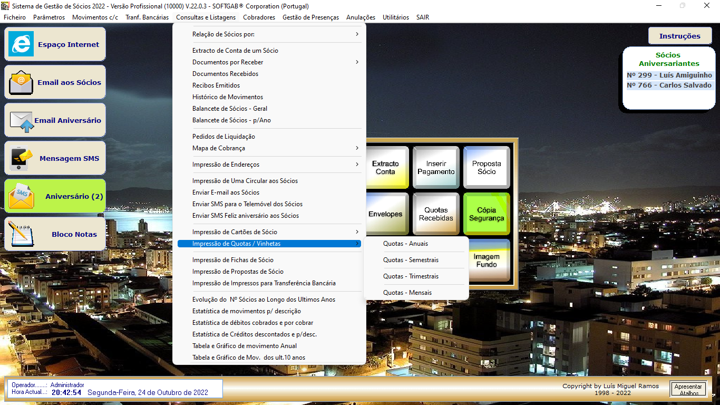Open the Proposta Sócio tile
The height and width of the screenshot is (405, 720).
point(487,168)
